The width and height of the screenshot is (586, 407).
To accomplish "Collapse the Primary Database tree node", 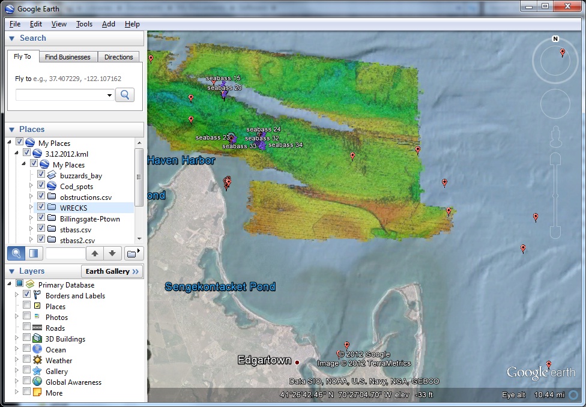I will point(10,284).
